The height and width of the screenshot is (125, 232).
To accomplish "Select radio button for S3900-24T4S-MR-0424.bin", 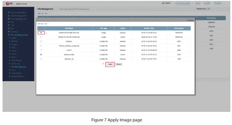I will coord(41,33).
